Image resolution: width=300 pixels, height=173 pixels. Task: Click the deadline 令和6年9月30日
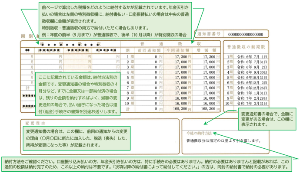tap(252, 72)
